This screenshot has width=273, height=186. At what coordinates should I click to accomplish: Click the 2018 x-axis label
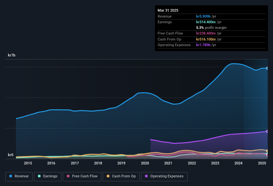tap(98, 163)
